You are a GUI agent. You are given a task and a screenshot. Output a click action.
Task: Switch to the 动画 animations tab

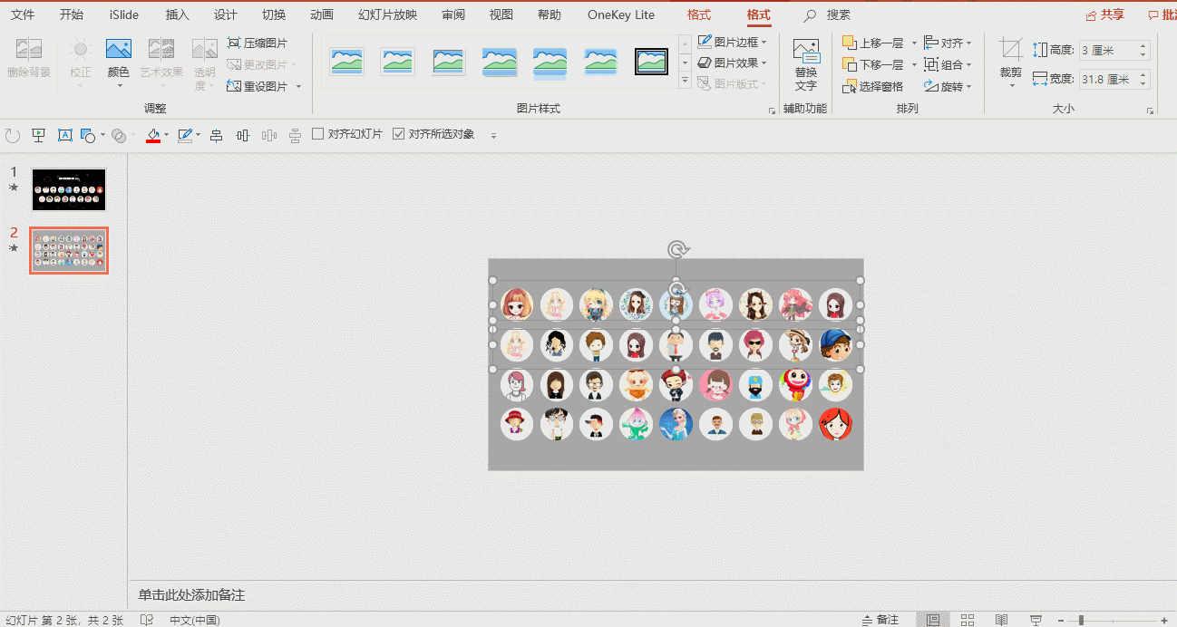[321, 14]
